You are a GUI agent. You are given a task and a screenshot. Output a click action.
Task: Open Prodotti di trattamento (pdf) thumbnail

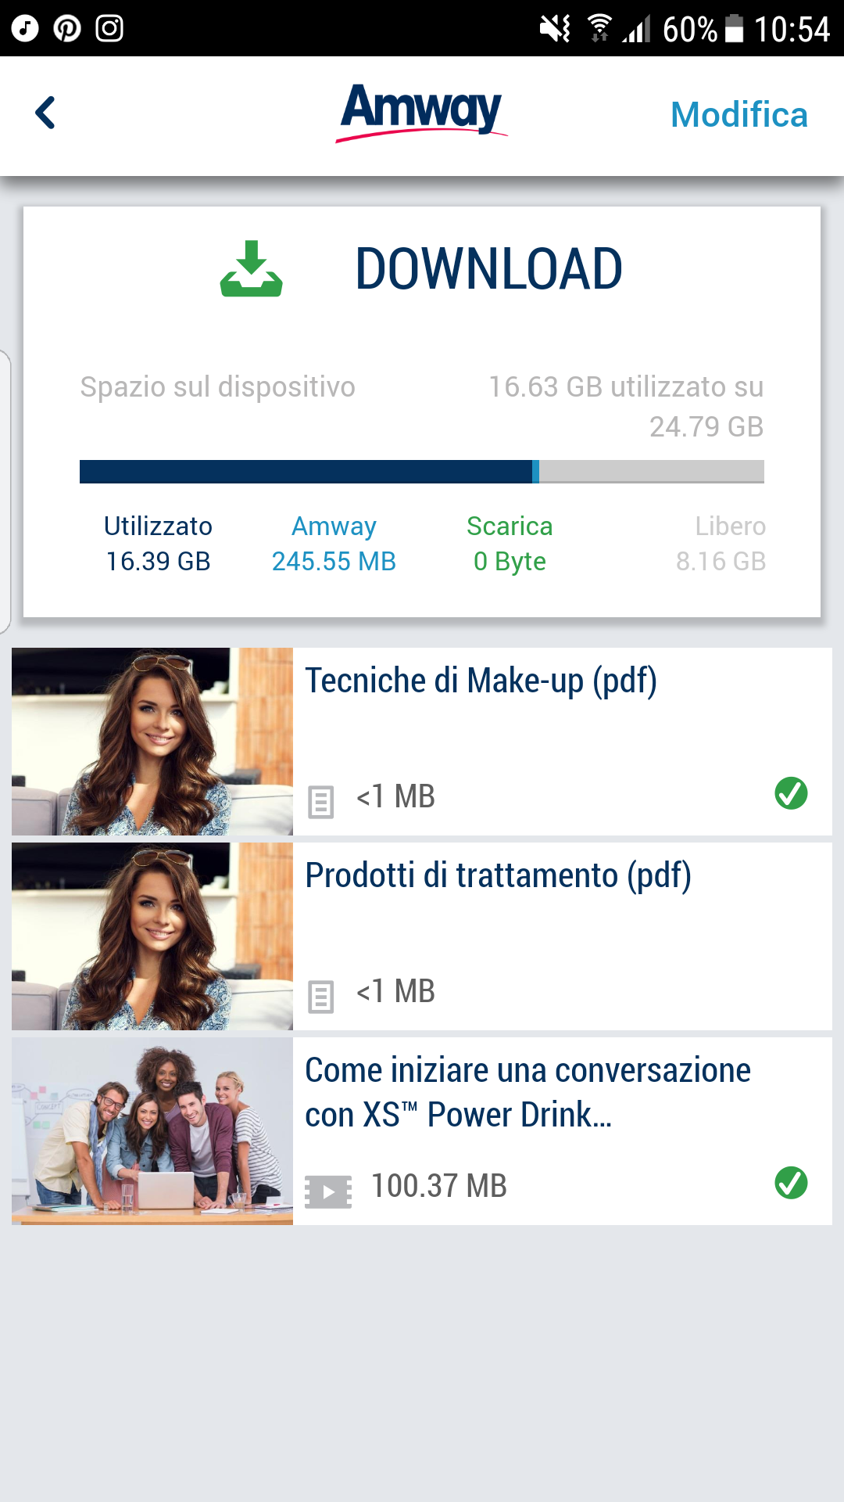click(x=152, y=936)
